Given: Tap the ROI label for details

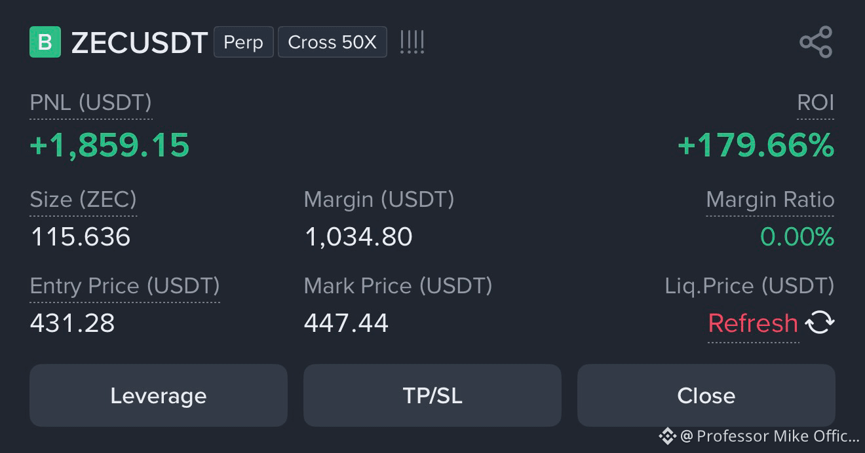Looking at the screenshot, I should pyautogui.click(x=815, y=103).
